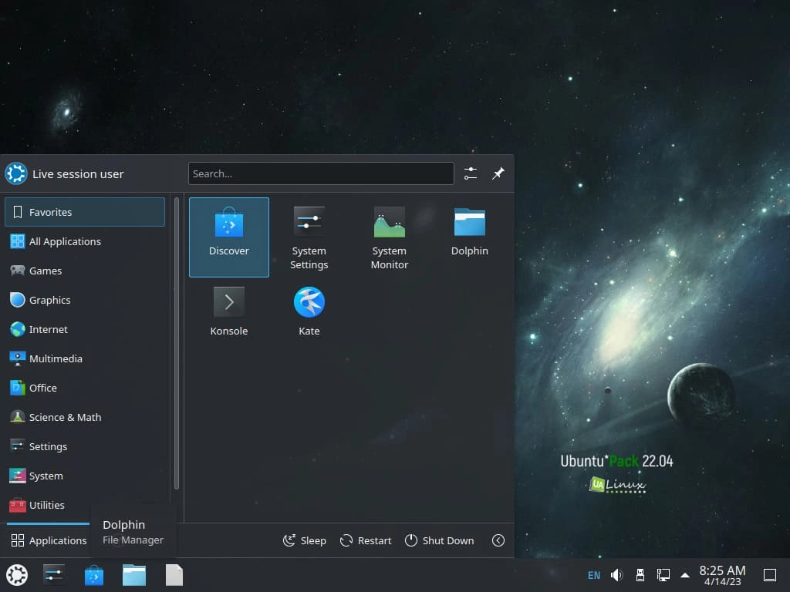The height and width of the screenshot is (592, 790).
Task: Click the Show Desktop button
Action: (770, 575)
